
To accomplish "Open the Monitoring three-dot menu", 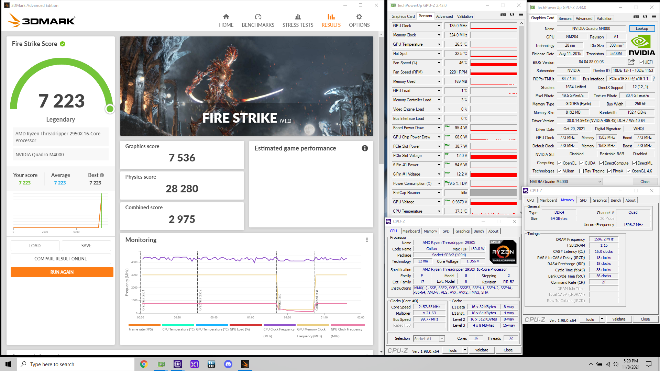I will 367,240.
